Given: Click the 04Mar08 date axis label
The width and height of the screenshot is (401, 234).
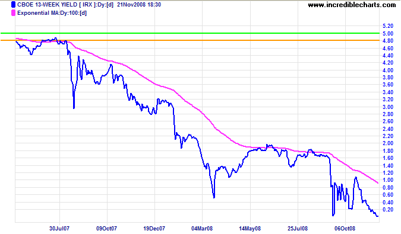Looking at the screenshot, I should tap(202, 229).
